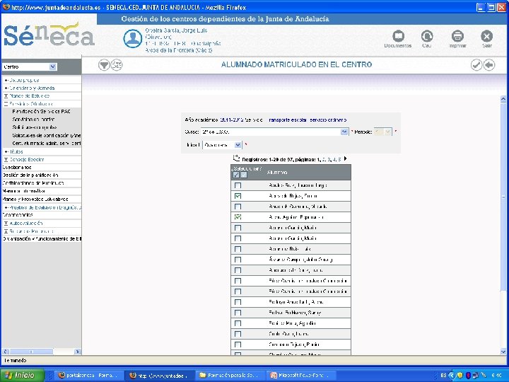Switch to portalseneca Firefox taskbar item
509x382 pixels.
click(x=88, y=376)
